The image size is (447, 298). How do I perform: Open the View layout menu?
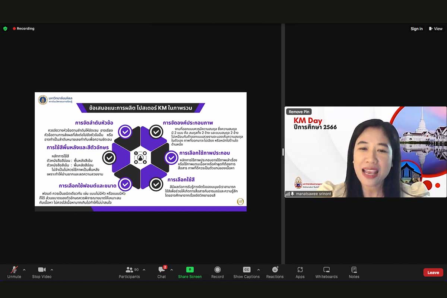coord(435,29)
